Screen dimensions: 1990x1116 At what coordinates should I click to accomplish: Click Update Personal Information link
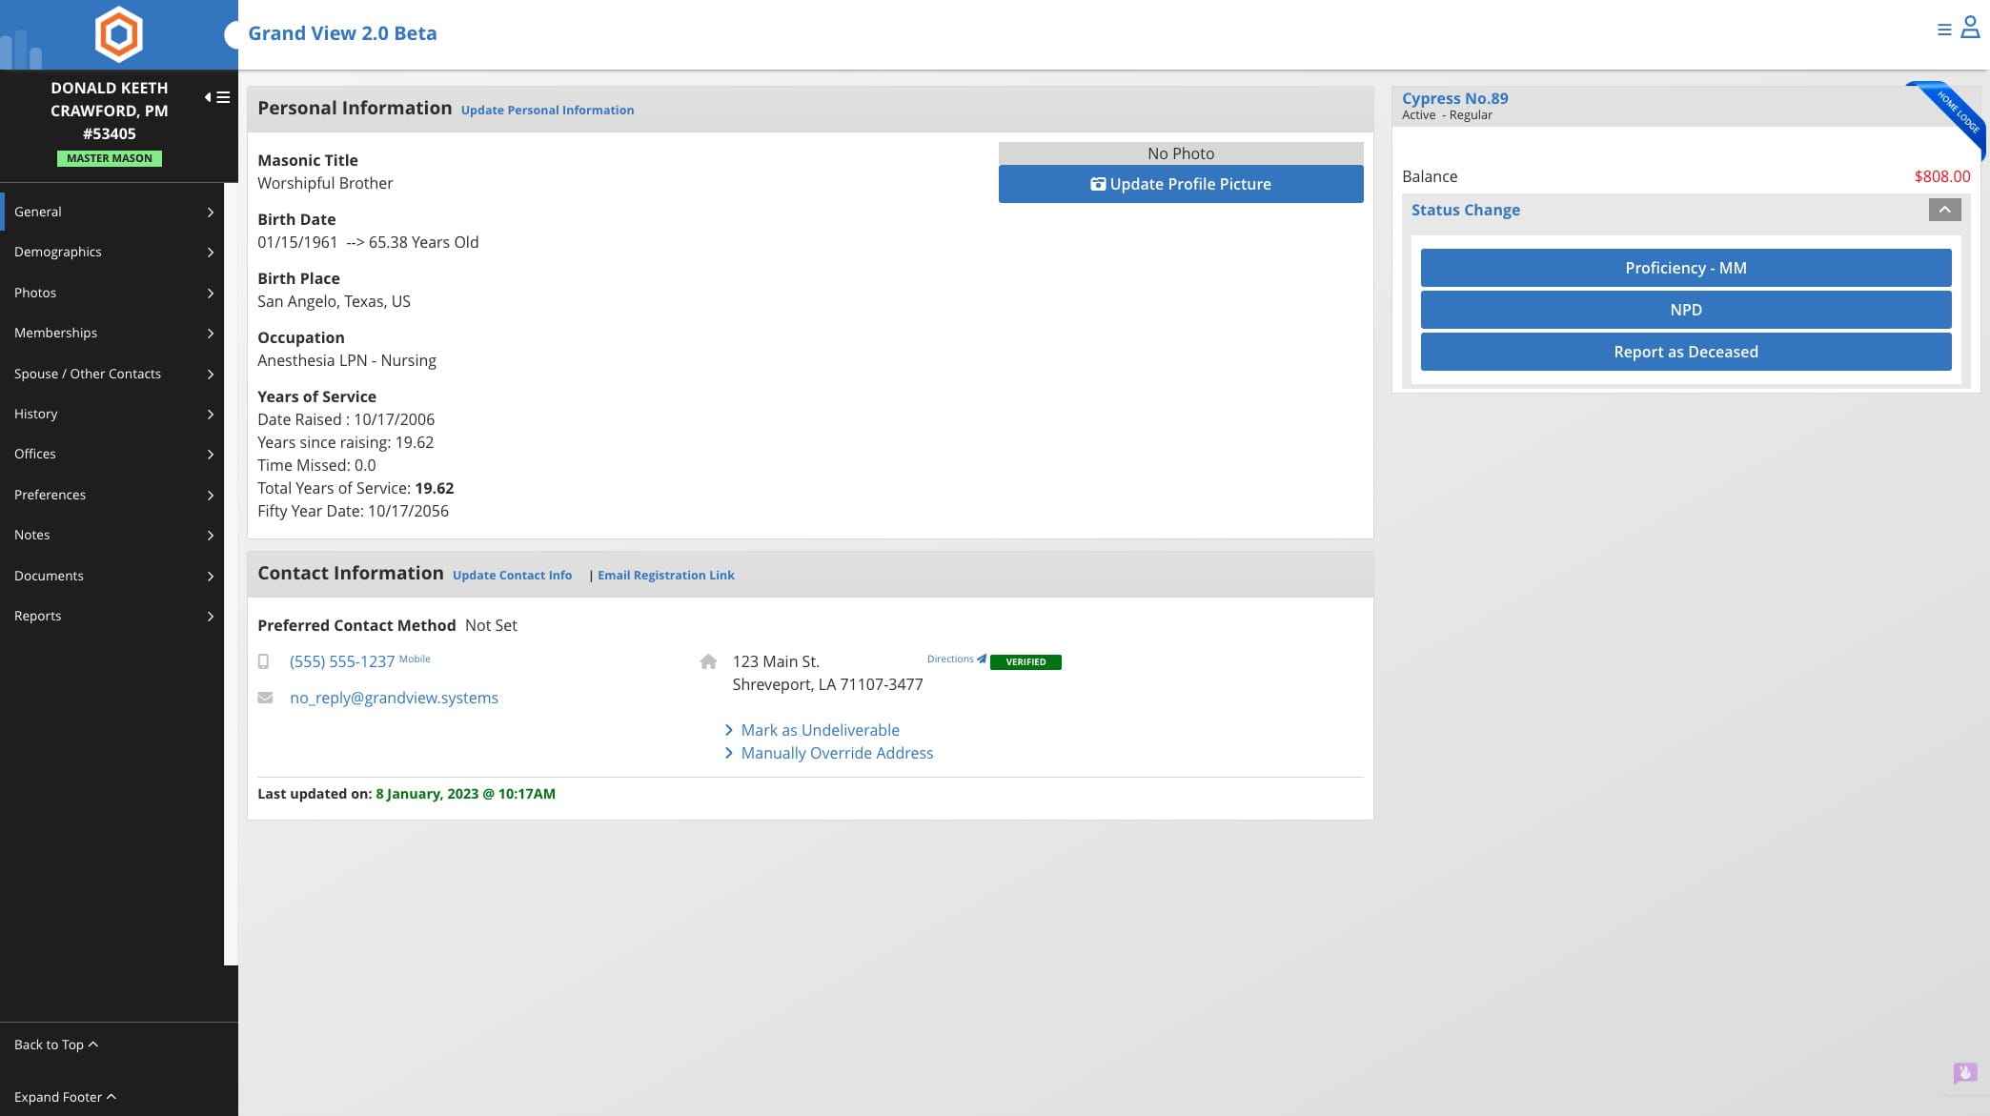coord(547,111)
